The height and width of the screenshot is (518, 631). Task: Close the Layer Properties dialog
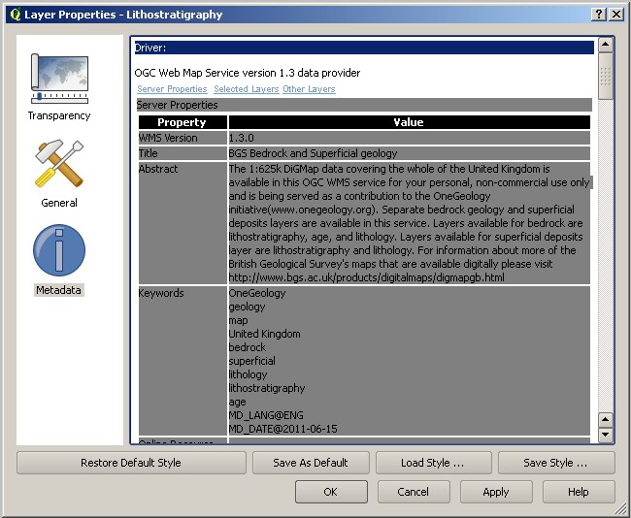616,15
